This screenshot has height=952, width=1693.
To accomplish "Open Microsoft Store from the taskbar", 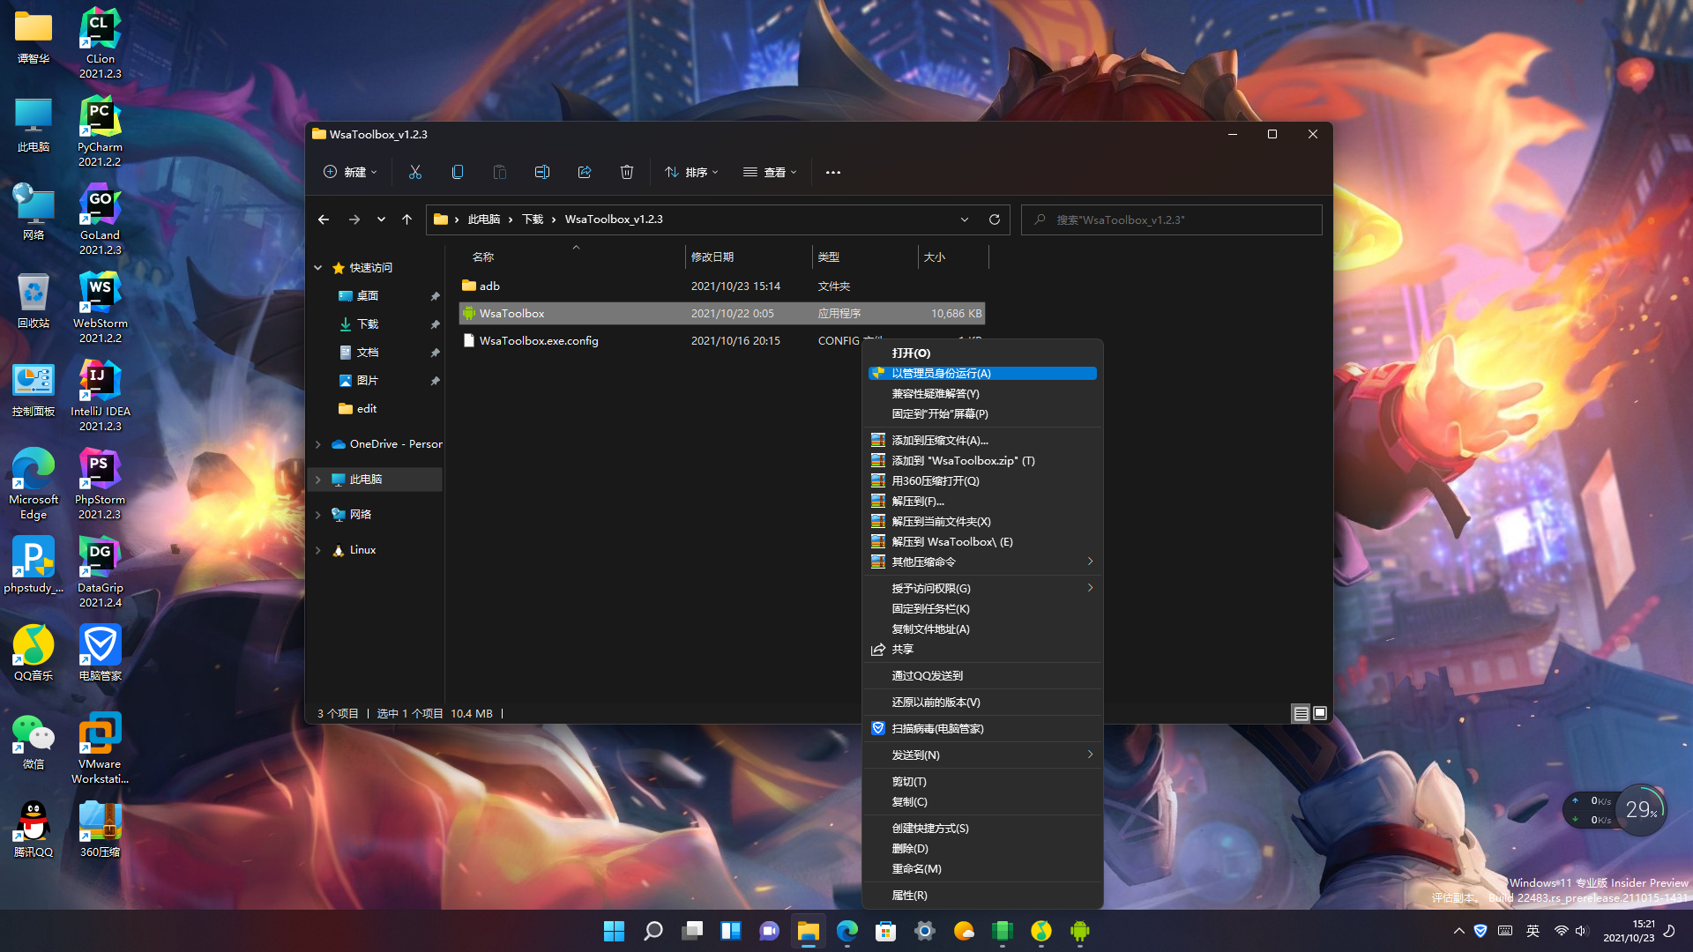I will pos(885,931).
